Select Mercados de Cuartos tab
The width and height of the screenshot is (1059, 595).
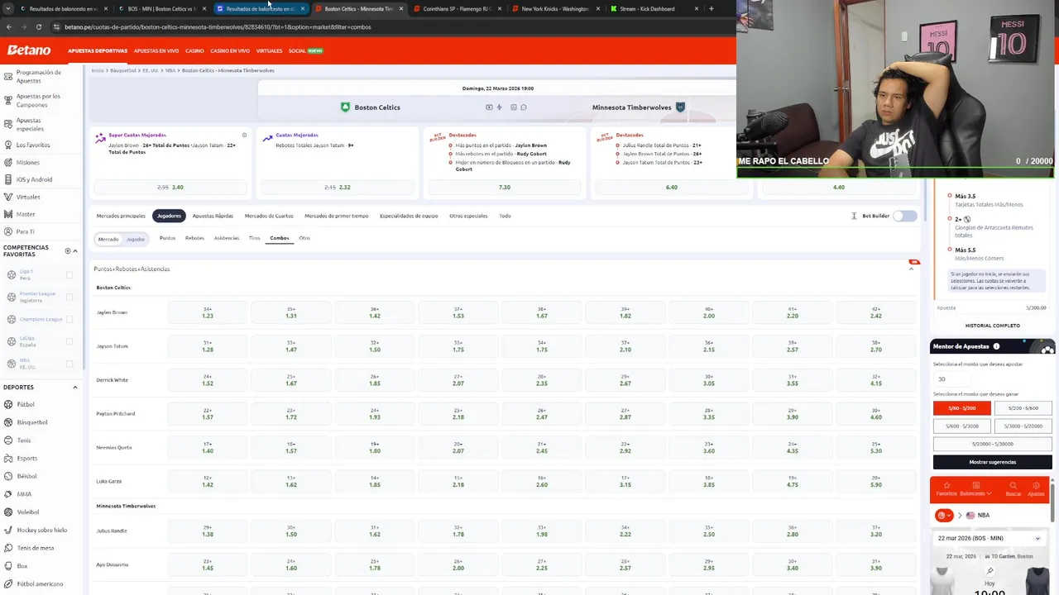coord(269,216)
